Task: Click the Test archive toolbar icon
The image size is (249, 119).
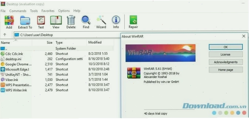Action: 41,20
